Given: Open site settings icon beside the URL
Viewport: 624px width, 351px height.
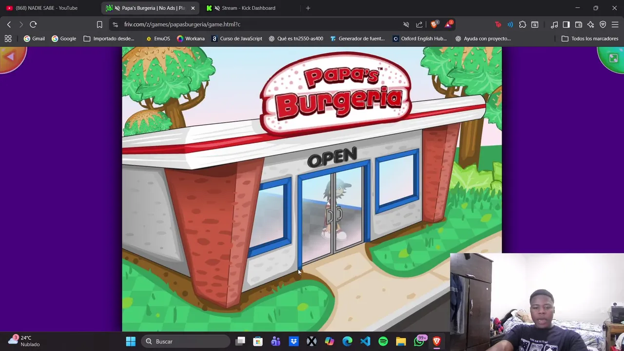Looking at the screenshot, I should pos(115,24).
